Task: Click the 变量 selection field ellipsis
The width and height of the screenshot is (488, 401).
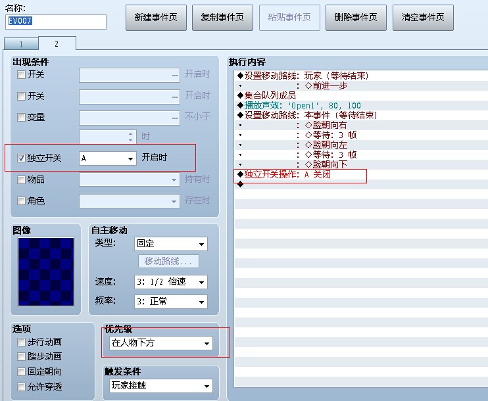Action: [175, 118]
